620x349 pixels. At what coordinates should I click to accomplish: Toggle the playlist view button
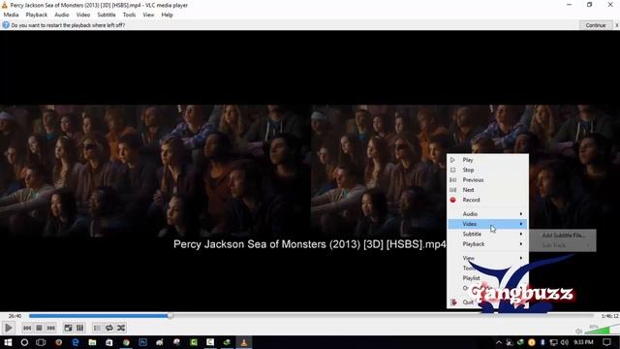tap(97, 328)
